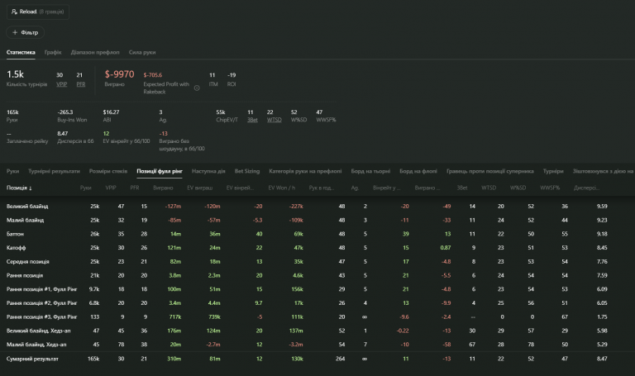Sort by VPIP column header

coord(111,188)
